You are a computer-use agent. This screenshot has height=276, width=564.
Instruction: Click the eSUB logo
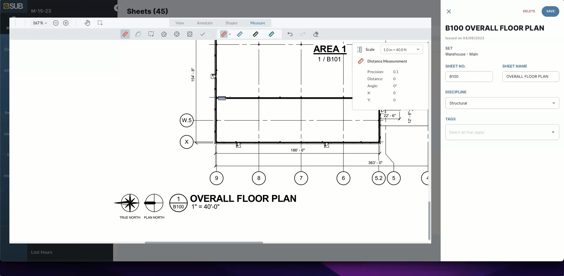[13, 6]
